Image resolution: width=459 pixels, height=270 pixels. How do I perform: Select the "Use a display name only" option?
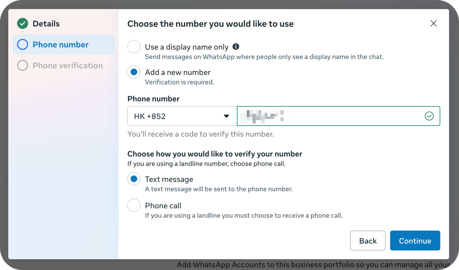click(134, 47)
